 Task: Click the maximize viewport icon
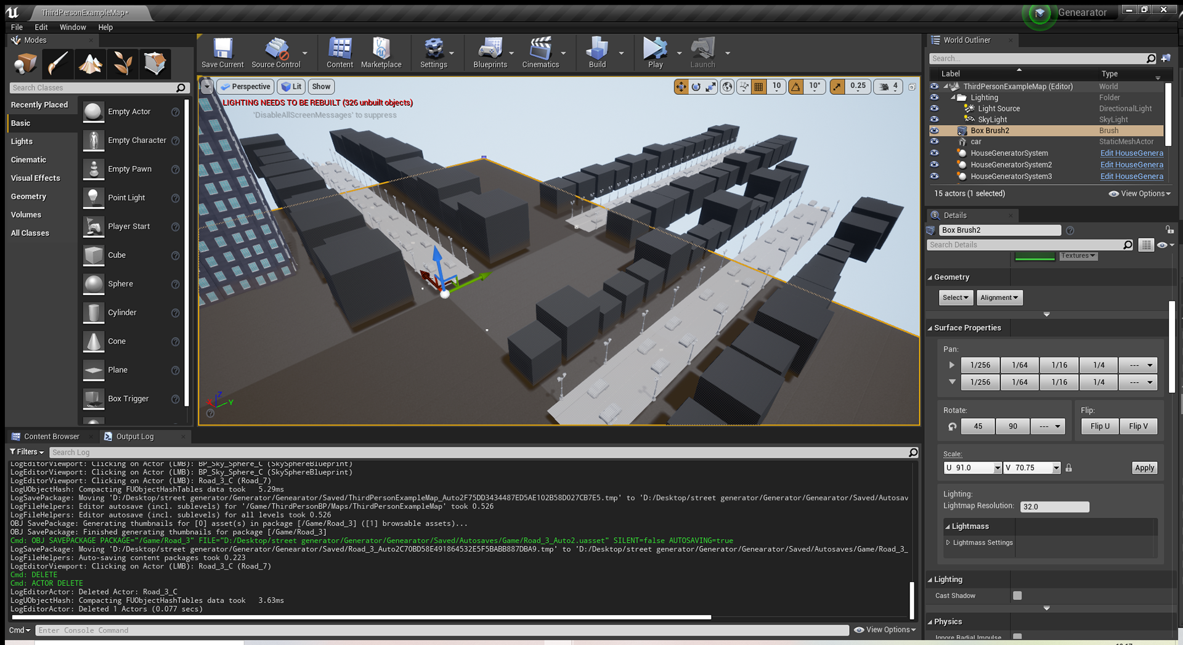(x=912, y=87)
